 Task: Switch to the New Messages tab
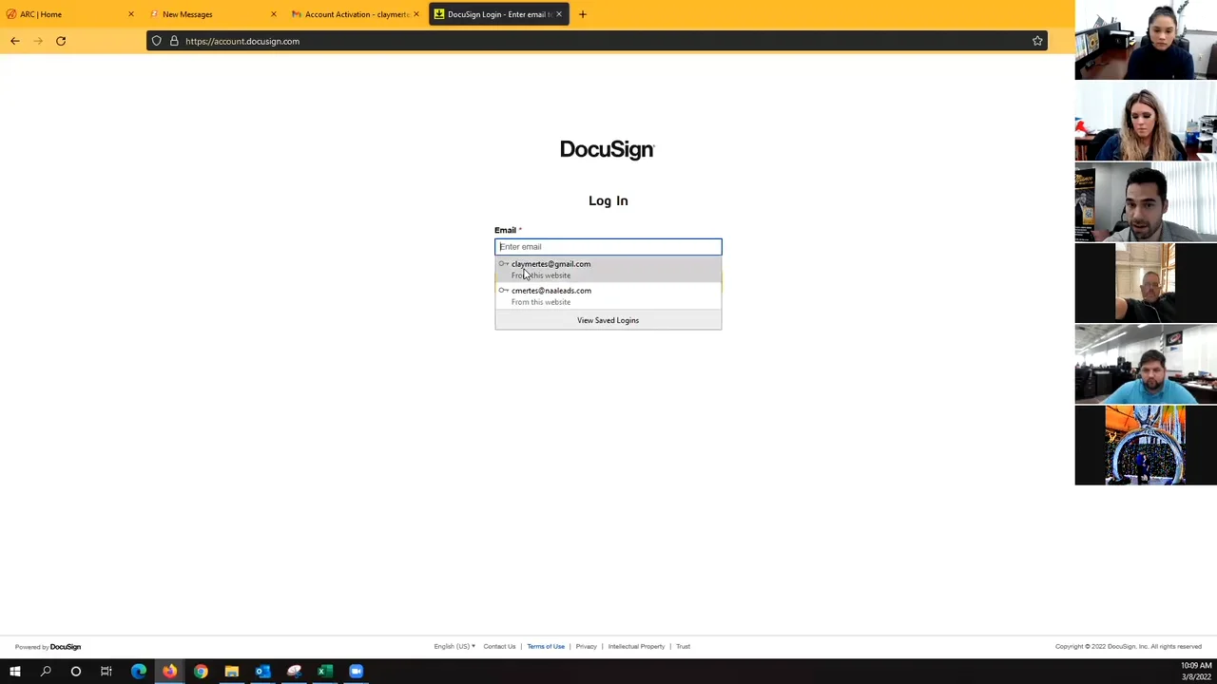point(213,14)
